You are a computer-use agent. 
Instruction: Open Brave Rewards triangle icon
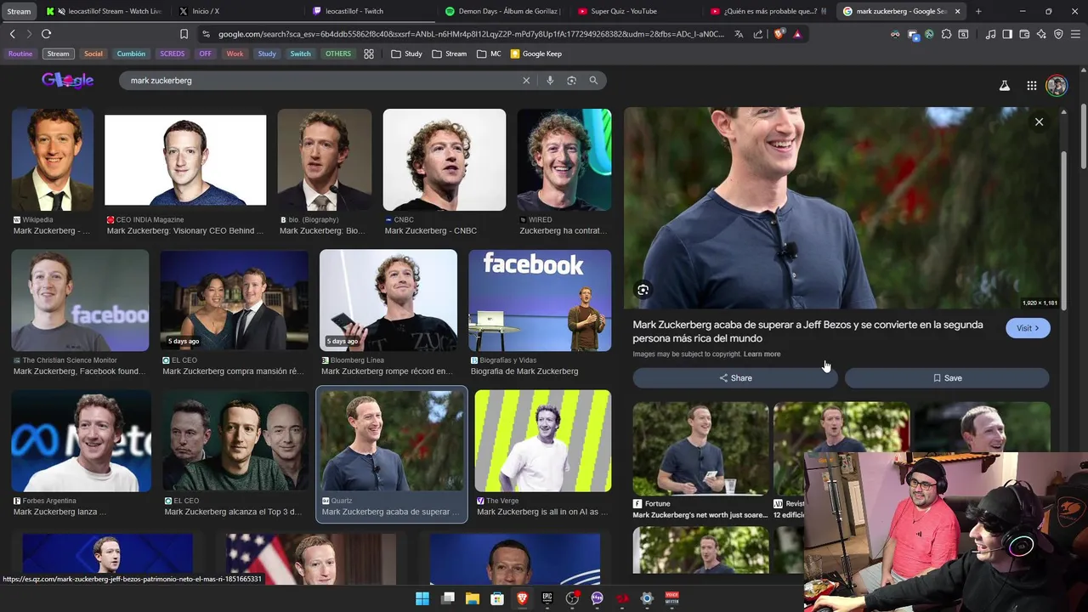point(797,34)
